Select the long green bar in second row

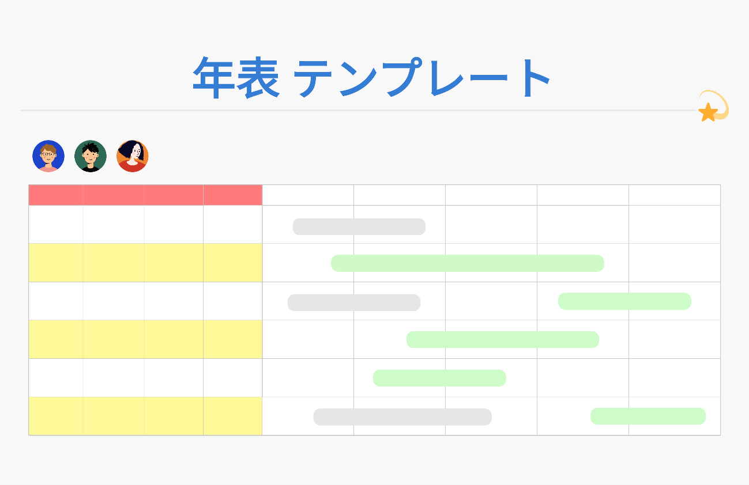pos(467,263)
